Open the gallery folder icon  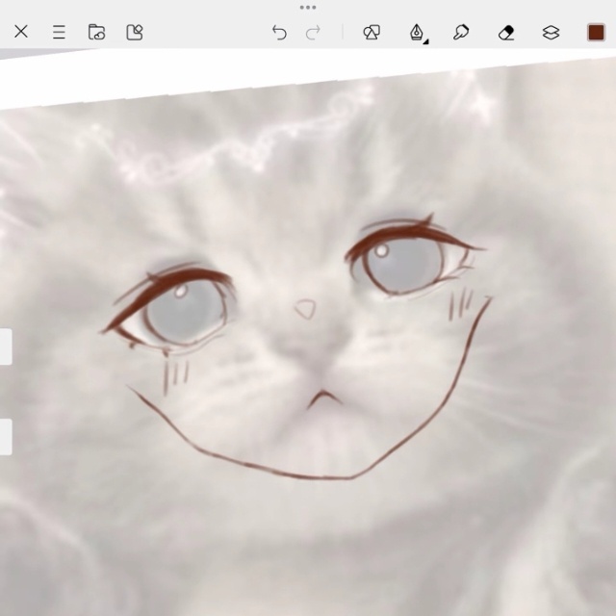(x=96, y=32)
